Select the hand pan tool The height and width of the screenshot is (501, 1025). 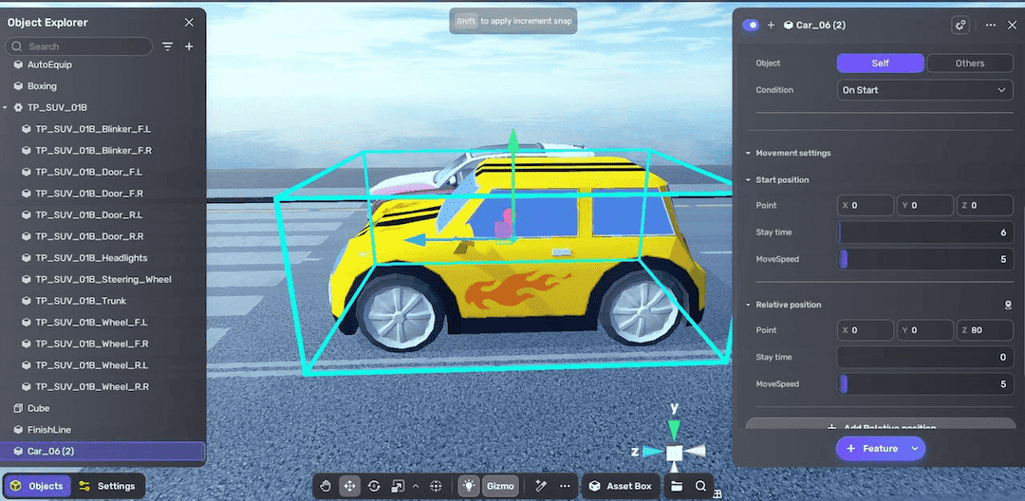pyautogui.click(x=326, y=486)
